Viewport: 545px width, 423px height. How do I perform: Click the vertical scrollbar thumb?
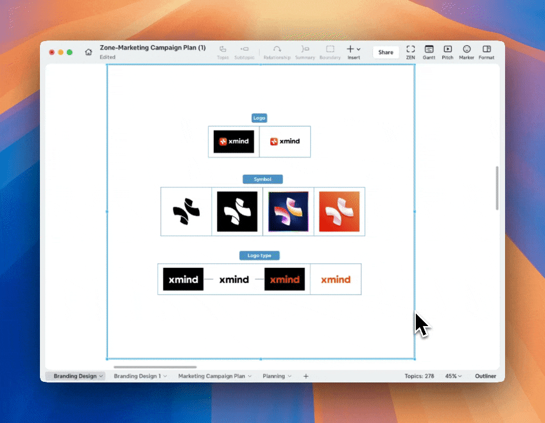click(497, 188)
